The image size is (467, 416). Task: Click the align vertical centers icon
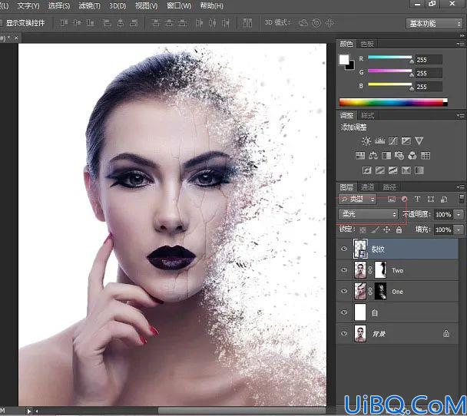tap(78, 23)
